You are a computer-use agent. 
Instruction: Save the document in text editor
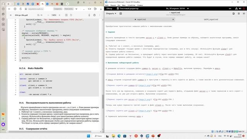[233, 14]
